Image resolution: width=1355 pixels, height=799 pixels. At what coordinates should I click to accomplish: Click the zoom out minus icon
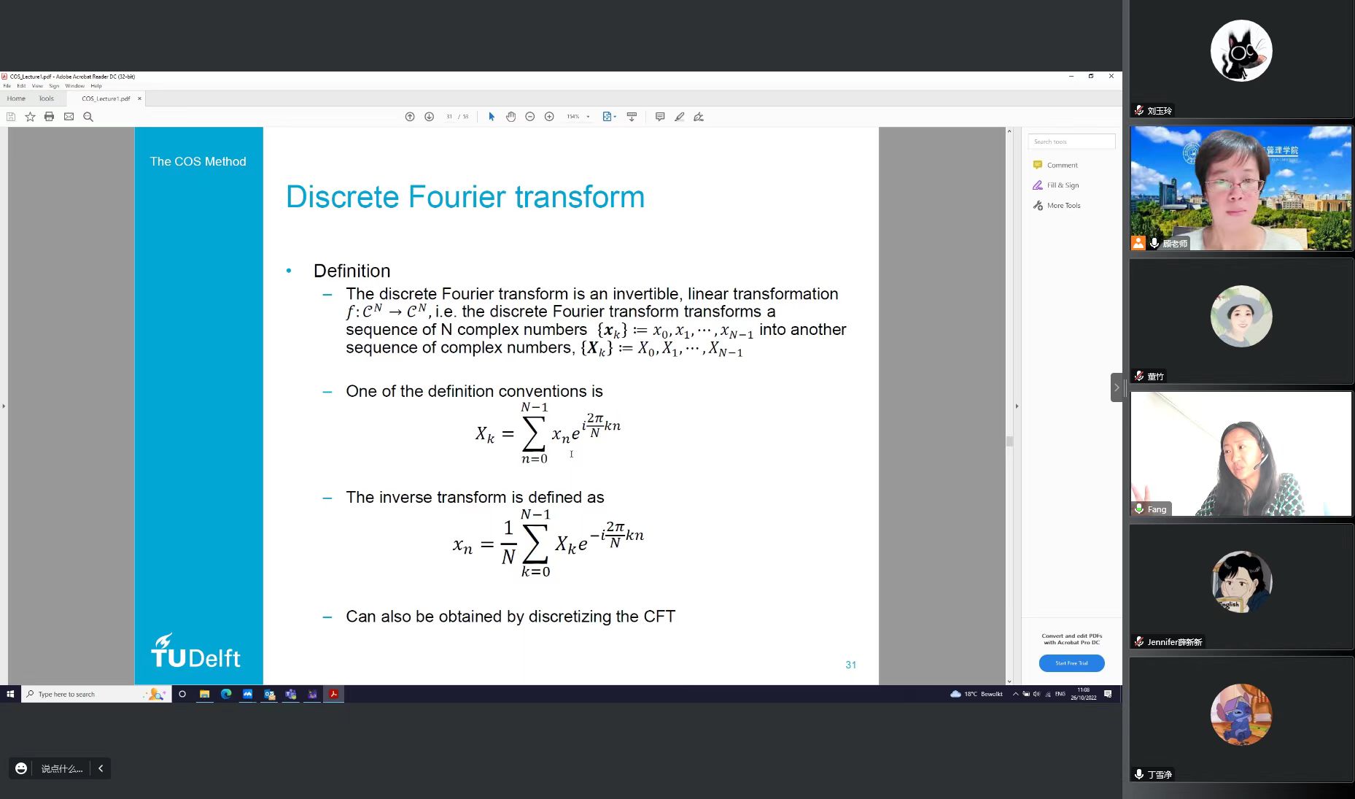pos(530,117)
